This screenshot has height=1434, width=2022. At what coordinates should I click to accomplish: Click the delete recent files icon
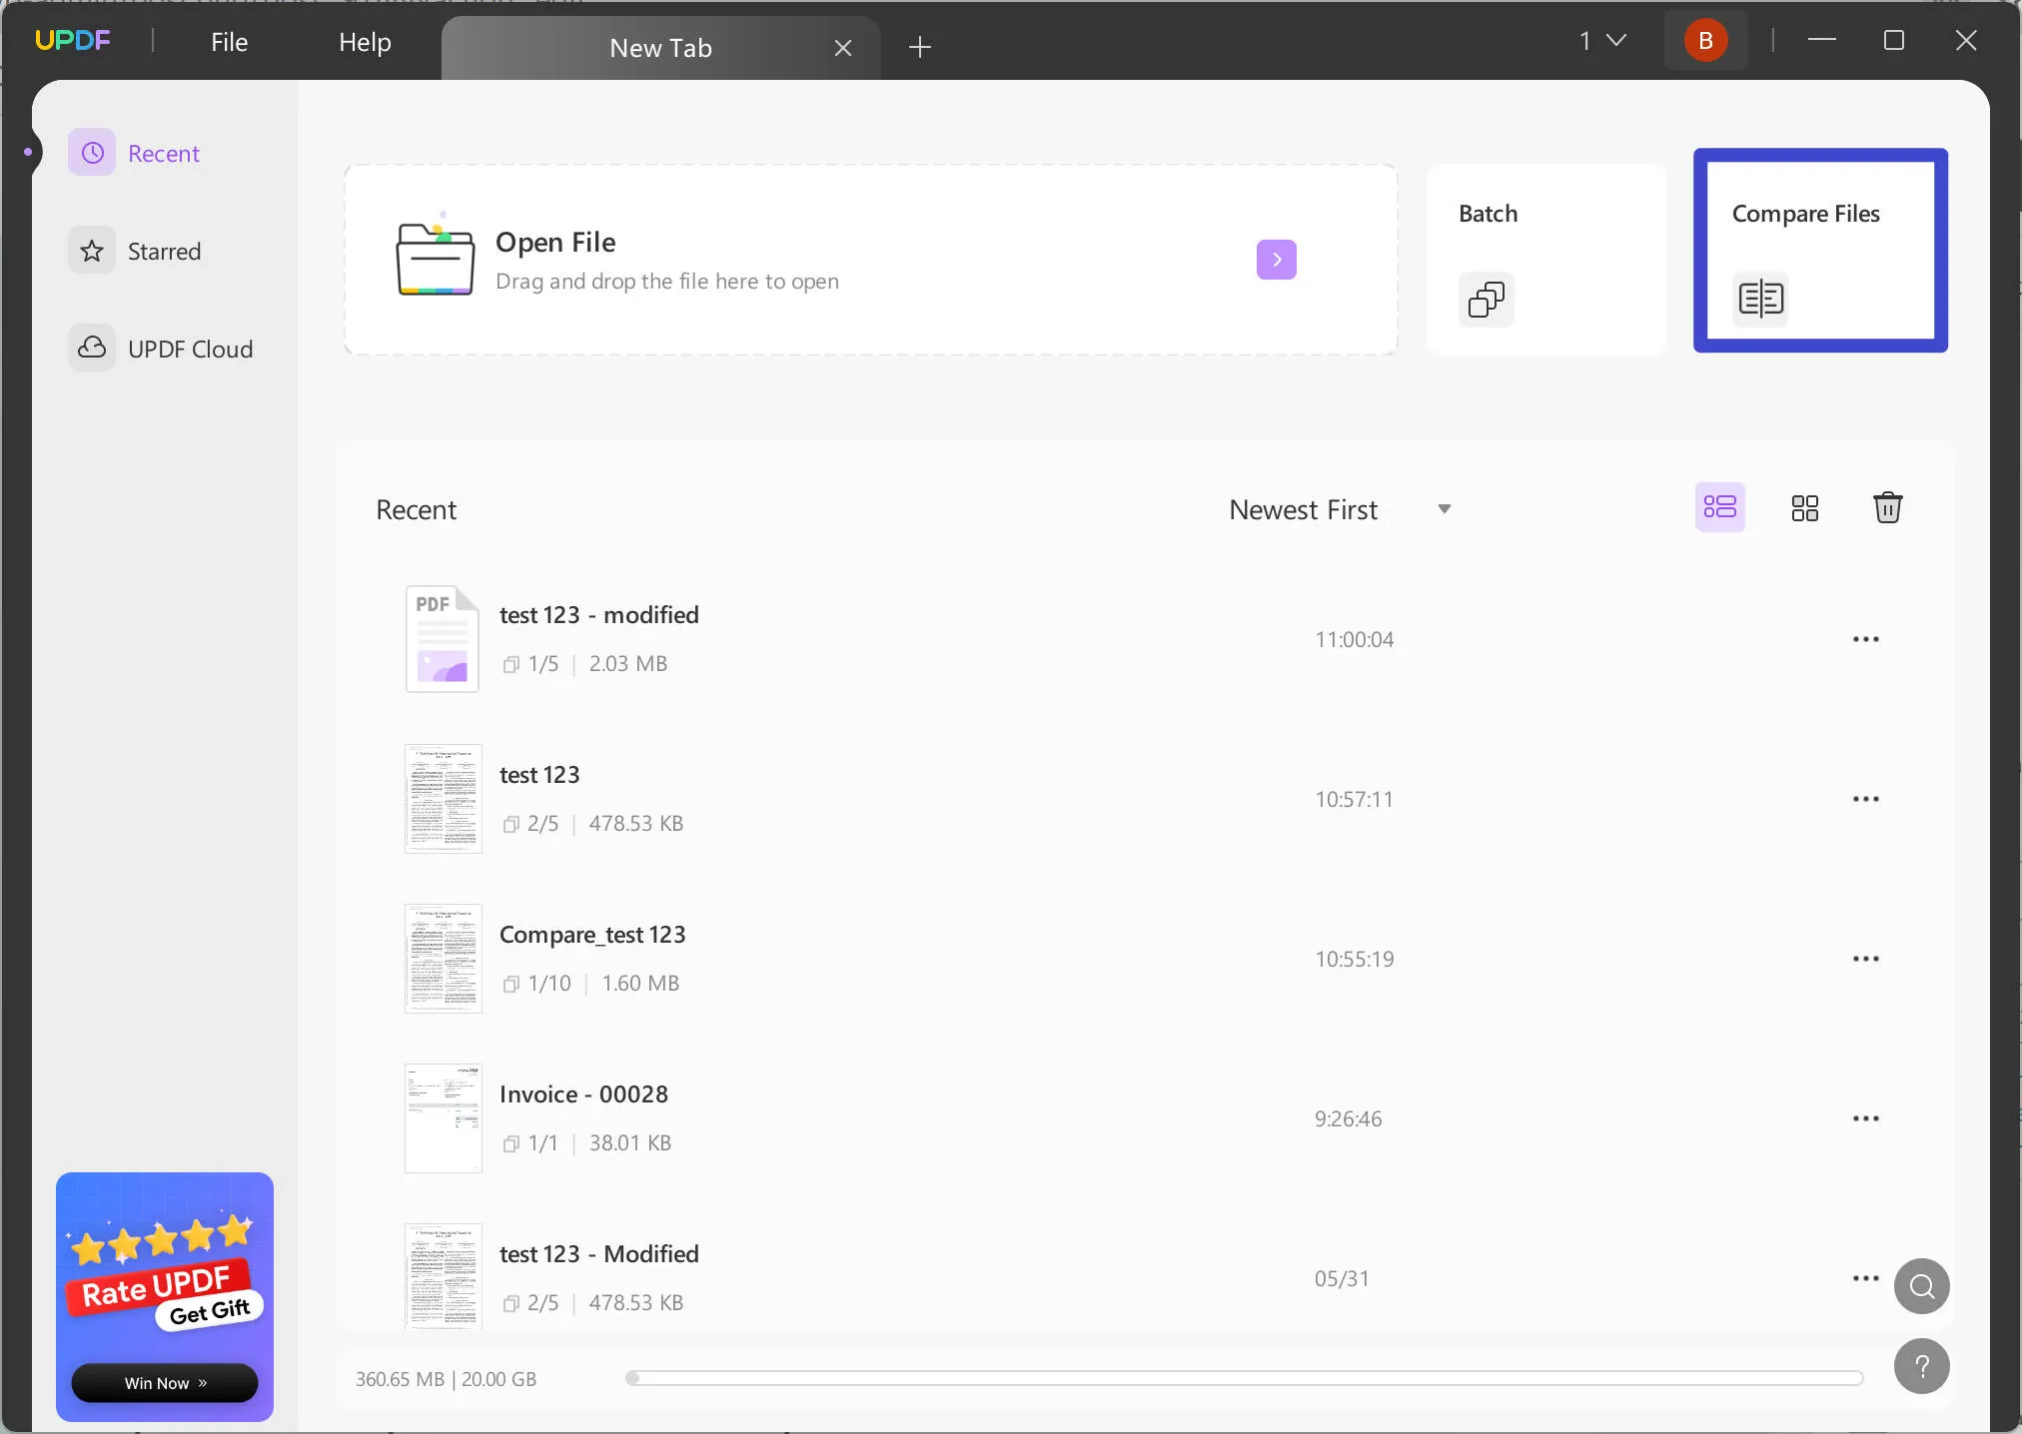click(1888, 506)
